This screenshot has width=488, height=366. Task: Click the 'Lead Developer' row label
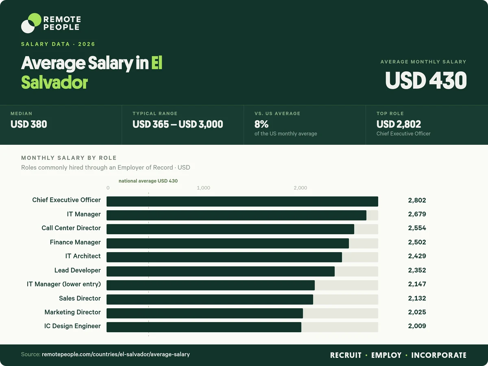click(78, 270)
